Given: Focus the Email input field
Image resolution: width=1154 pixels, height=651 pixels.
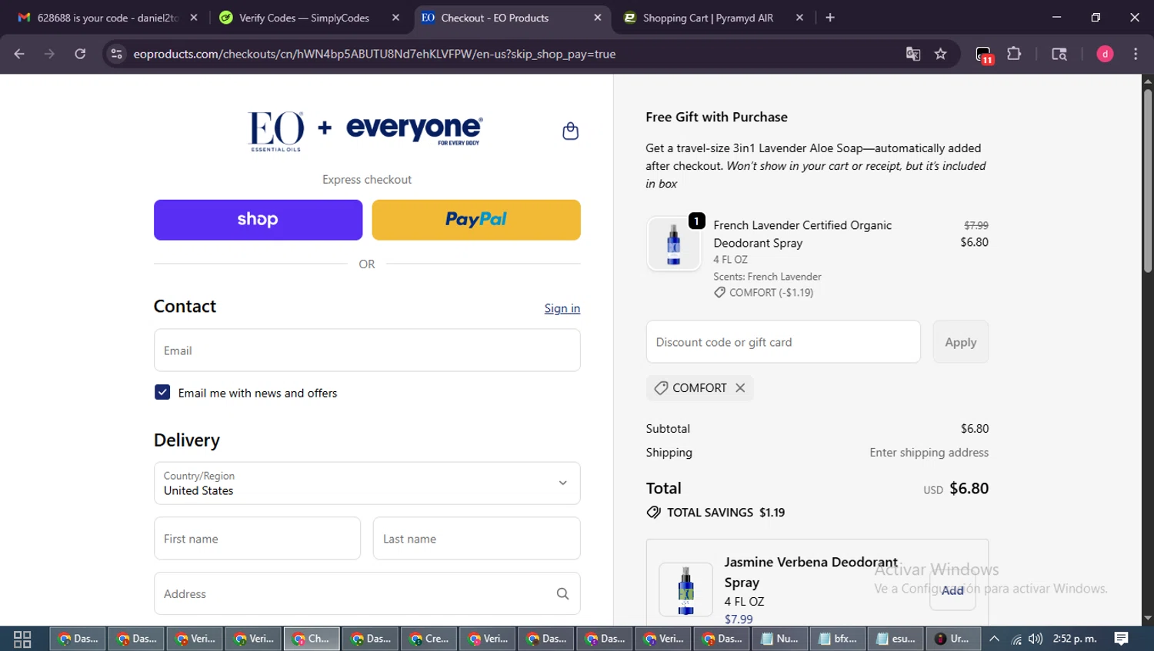Looking at the screenshot, I should (x=367, y=350).
